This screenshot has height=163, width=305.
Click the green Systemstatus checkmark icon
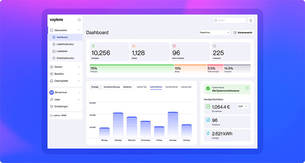click(x=208, y=89)
